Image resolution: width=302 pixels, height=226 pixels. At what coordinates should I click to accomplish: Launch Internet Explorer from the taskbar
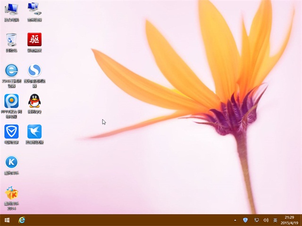22,220
